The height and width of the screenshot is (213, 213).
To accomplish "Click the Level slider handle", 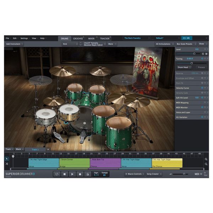I will coord(194,54).
